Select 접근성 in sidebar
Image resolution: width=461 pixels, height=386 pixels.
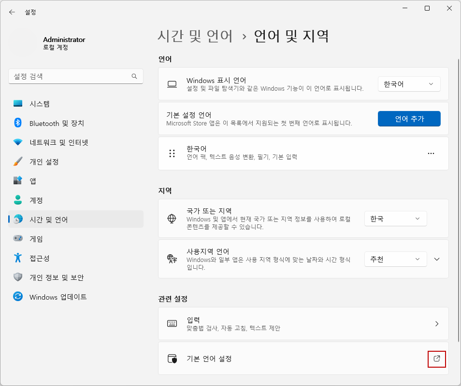(76, 258)
